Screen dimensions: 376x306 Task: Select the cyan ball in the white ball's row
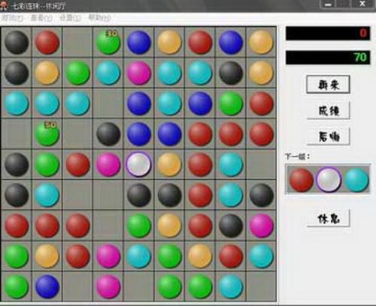(231, 164)
